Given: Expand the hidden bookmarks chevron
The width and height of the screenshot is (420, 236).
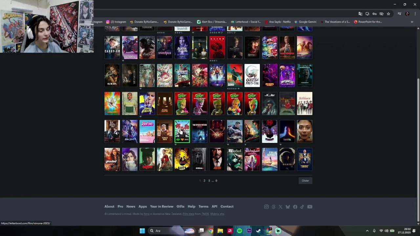Looking at the screenshot, I should pos(412,22).
